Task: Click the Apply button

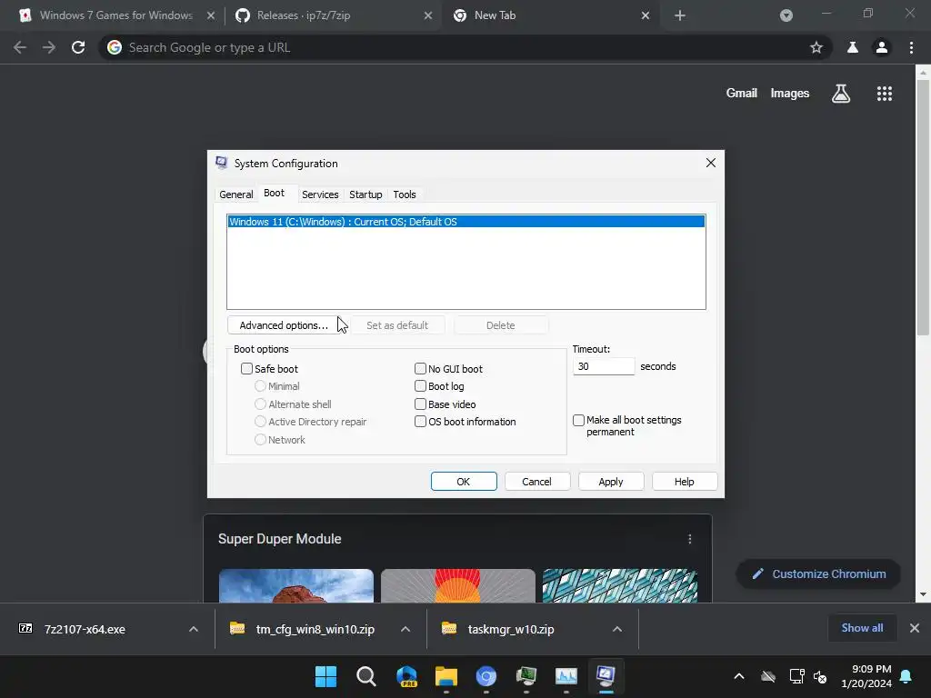Action: [x=611, y=482]
